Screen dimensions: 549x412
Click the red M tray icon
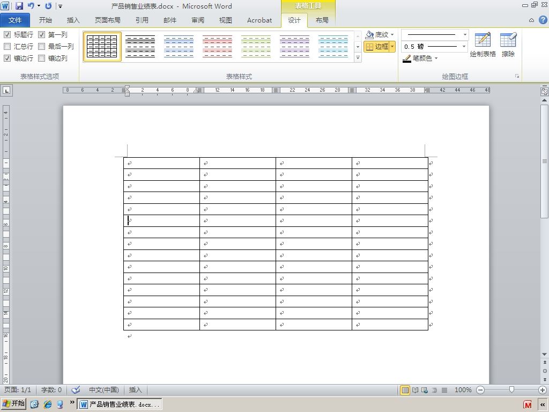pyautogui.click(x=528, y=404)
